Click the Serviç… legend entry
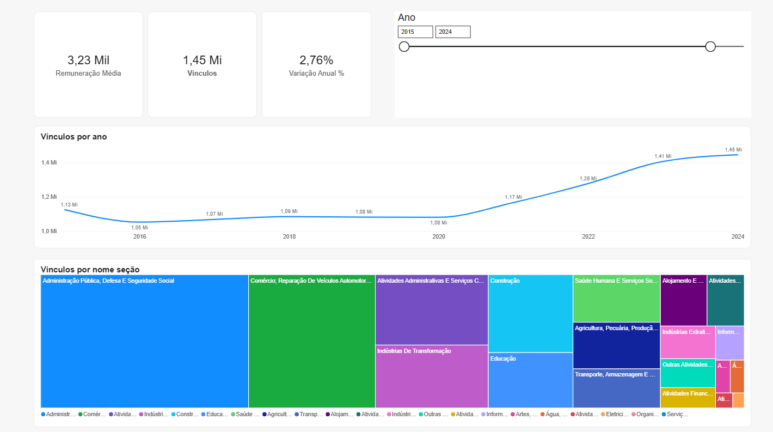 [675, 415]
